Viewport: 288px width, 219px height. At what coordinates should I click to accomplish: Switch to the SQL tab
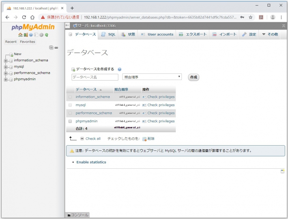coord(108,34)
